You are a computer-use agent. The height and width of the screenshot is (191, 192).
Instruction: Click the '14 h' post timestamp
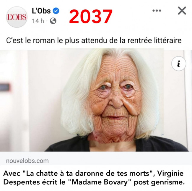click(38, 21)
